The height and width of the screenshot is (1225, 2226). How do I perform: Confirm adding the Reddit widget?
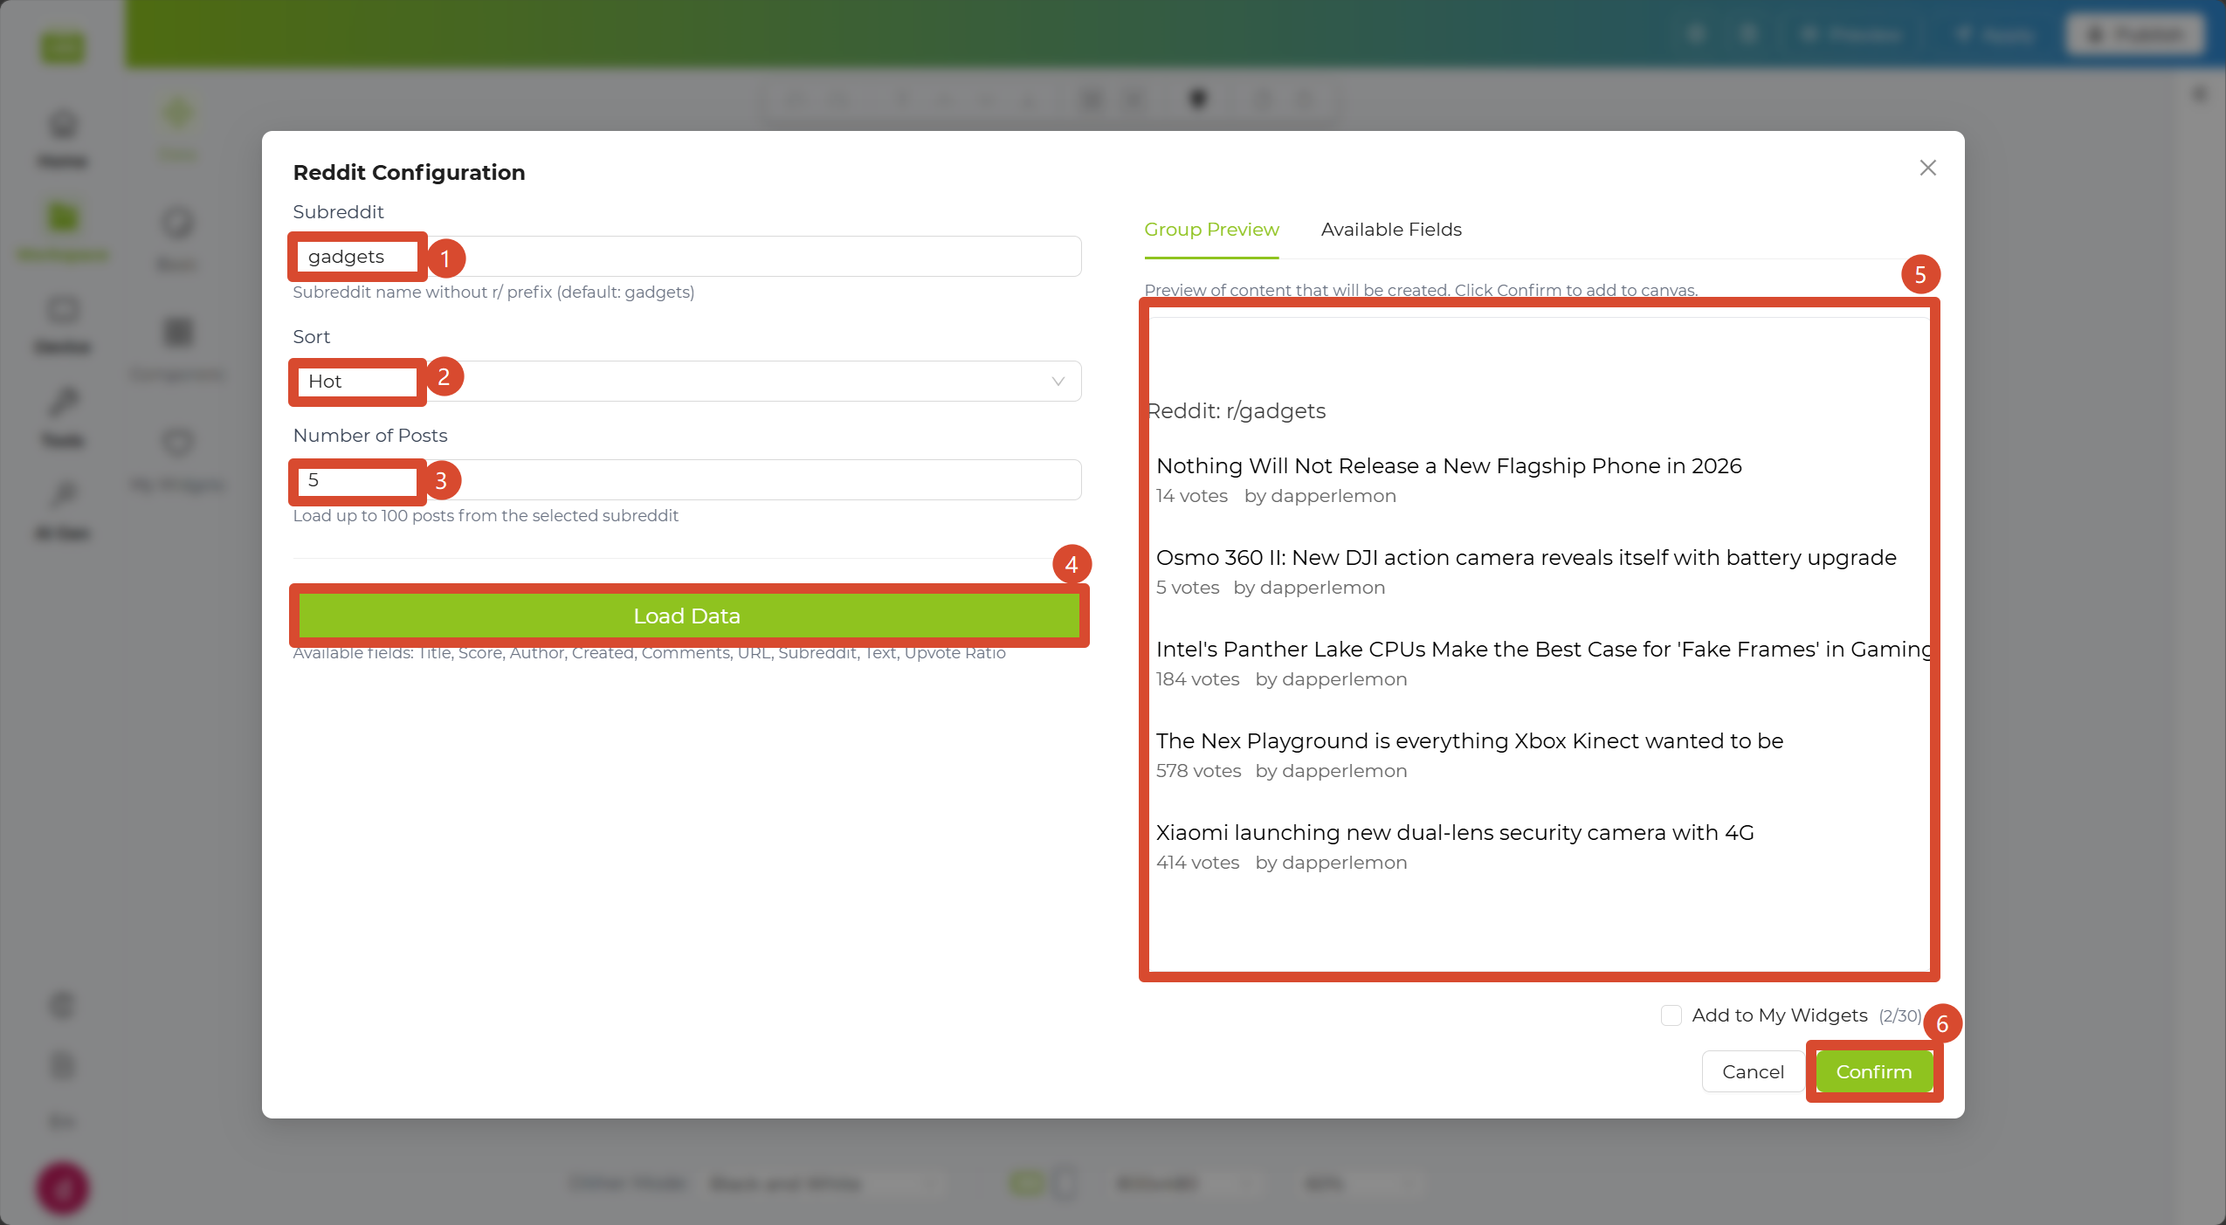(1873, 1072)
